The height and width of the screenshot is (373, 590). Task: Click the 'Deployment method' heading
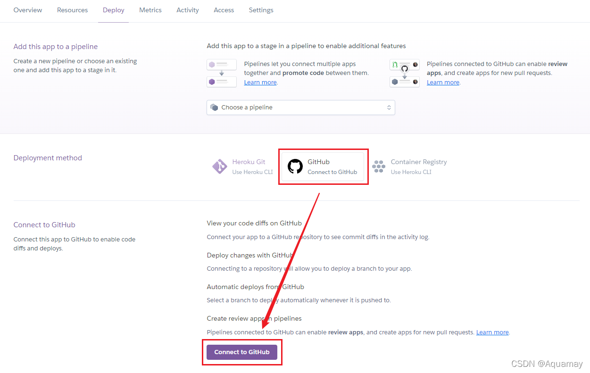[48, 158]
